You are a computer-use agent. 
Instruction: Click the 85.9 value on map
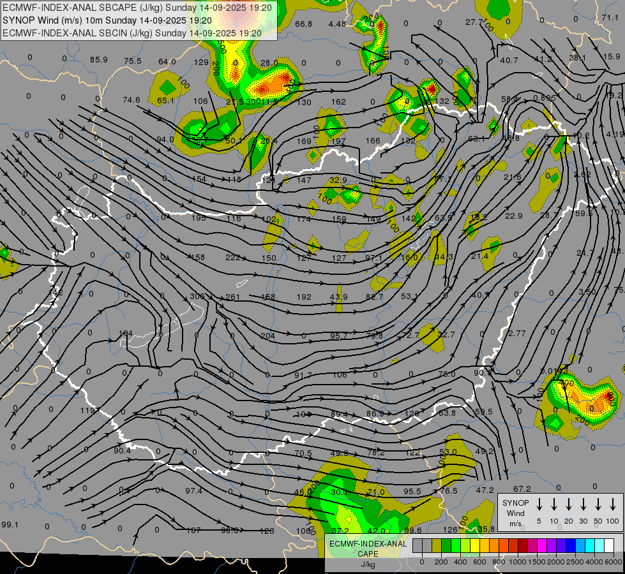click(x=99, y=60)
